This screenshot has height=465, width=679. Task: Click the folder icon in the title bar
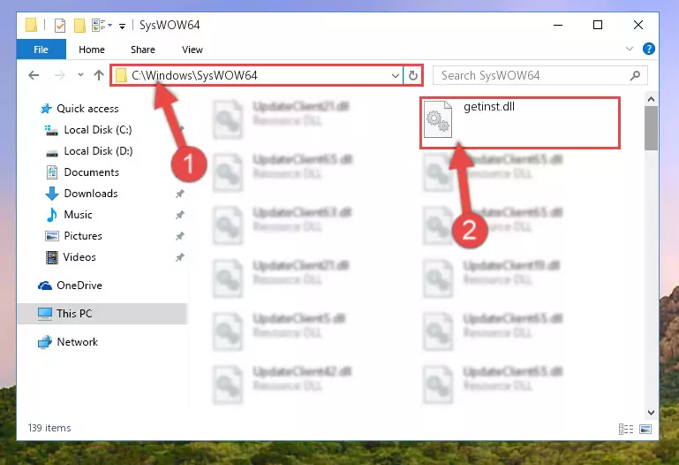click(31, 25)
